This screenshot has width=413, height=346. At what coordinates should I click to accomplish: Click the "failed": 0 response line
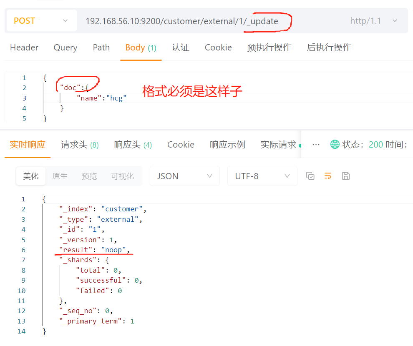pyautogui.click(x=99, y=291)
